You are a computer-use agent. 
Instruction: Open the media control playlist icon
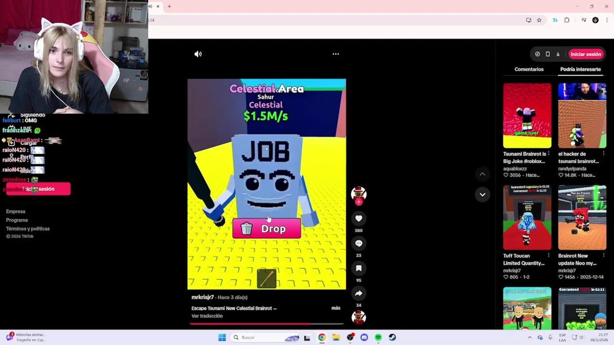(584, 20)
